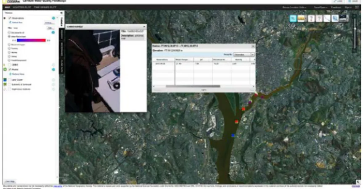Activate the yellow ruler measure tool
The width and height of the screenshot is (363, 189).
[300, 18]
